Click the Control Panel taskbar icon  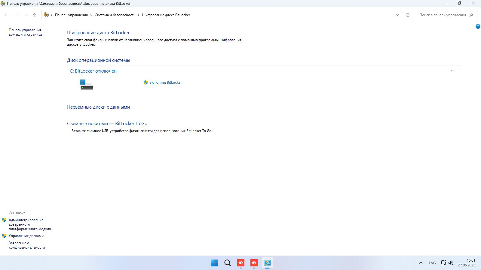(267, 263)
